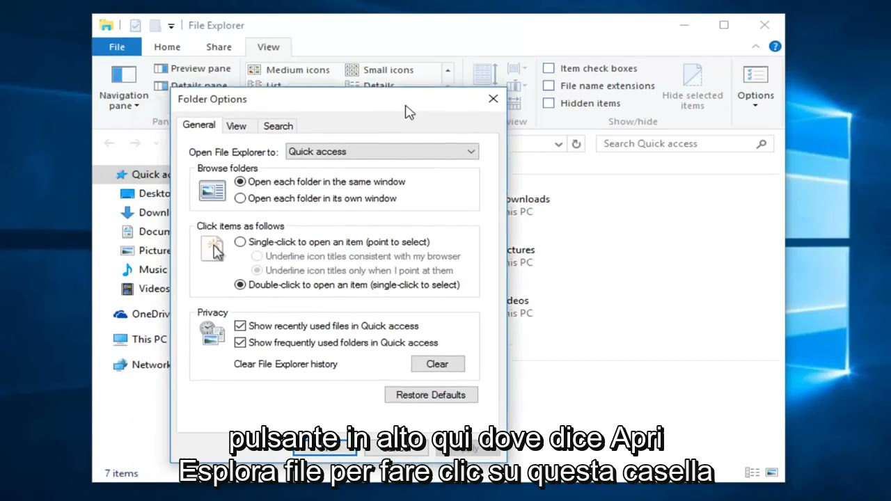Switch to large thumbnails view via status bar icon
Image resolution: width=891 pixels, height=501 pixels.
point(771,473)
